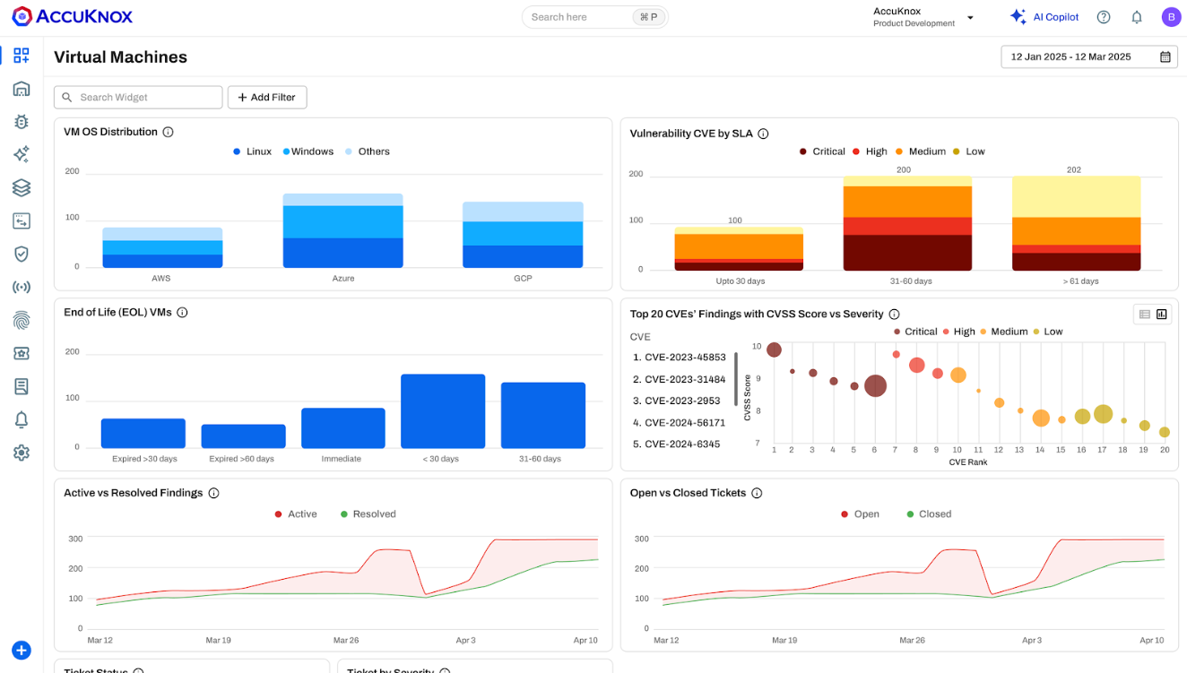Open the help question mark icon
Image resolution: width=1187 pixels, height=673 pixels.
tap(1104, 17)
